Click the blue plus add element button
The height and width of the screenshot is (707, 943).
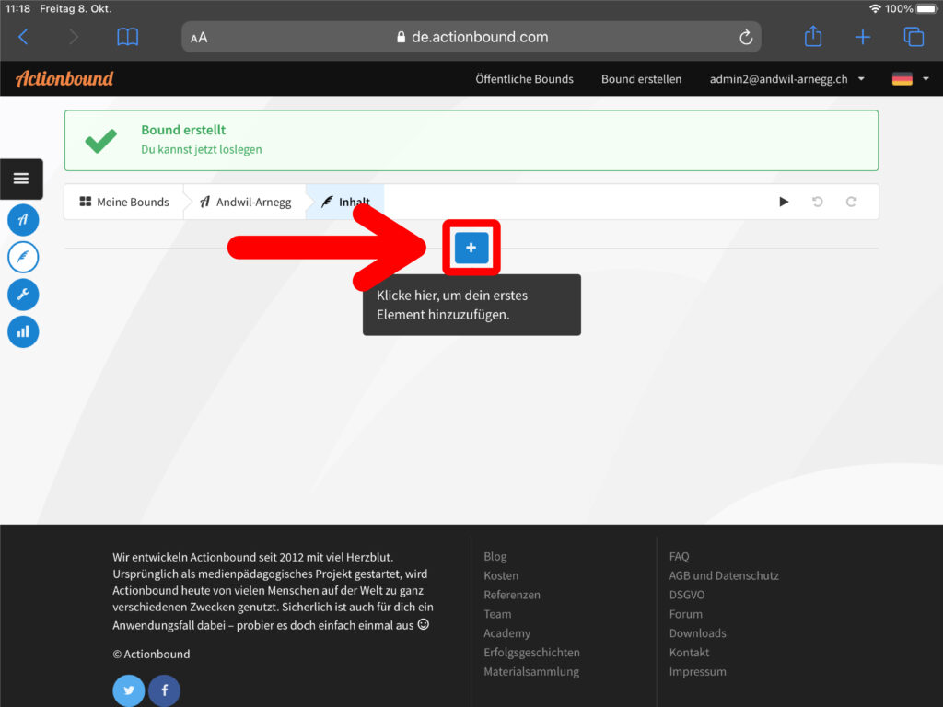tap(471, 248)
